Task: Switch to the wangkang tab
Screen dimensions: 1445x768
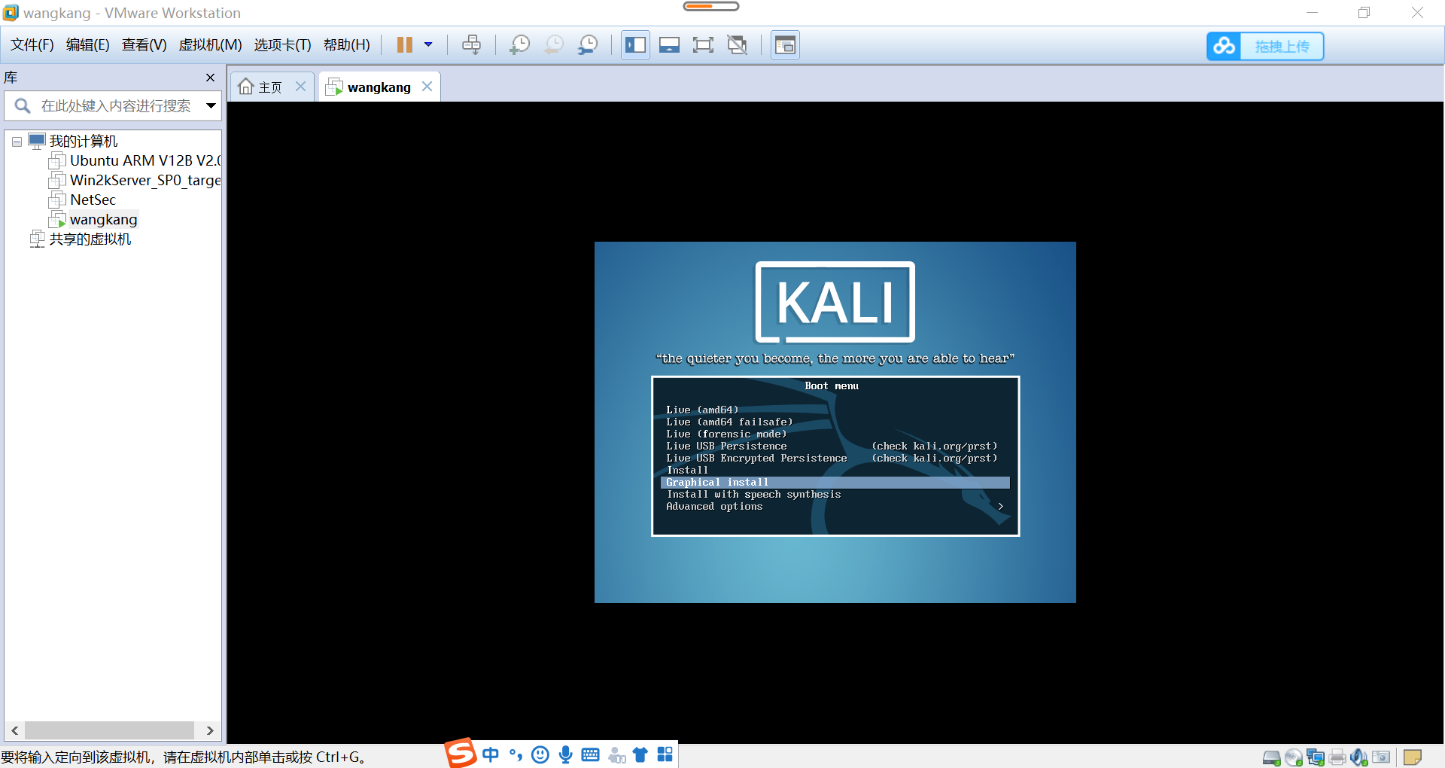Action: click(x=370, y=87)
